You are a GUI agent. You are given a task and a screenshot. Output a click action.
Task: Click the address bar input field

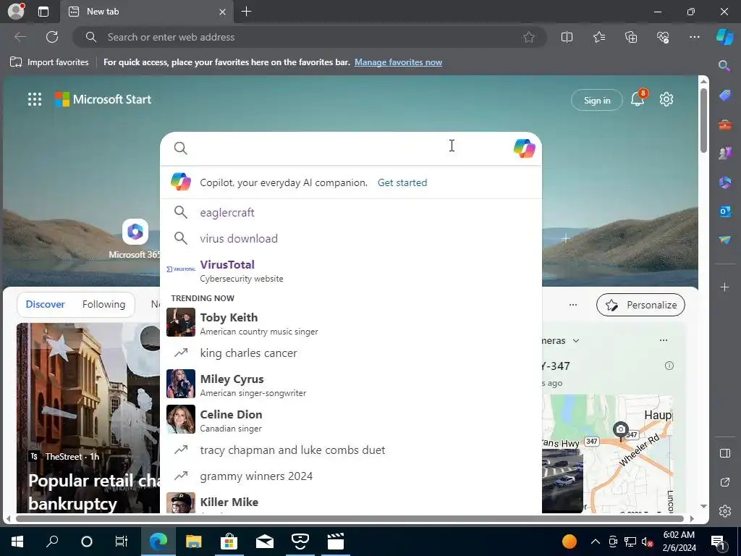pos(310,37)
